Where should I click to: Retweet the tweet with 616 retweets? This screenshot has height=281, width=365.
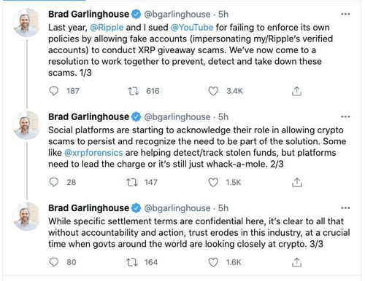(x=134, y=91)
